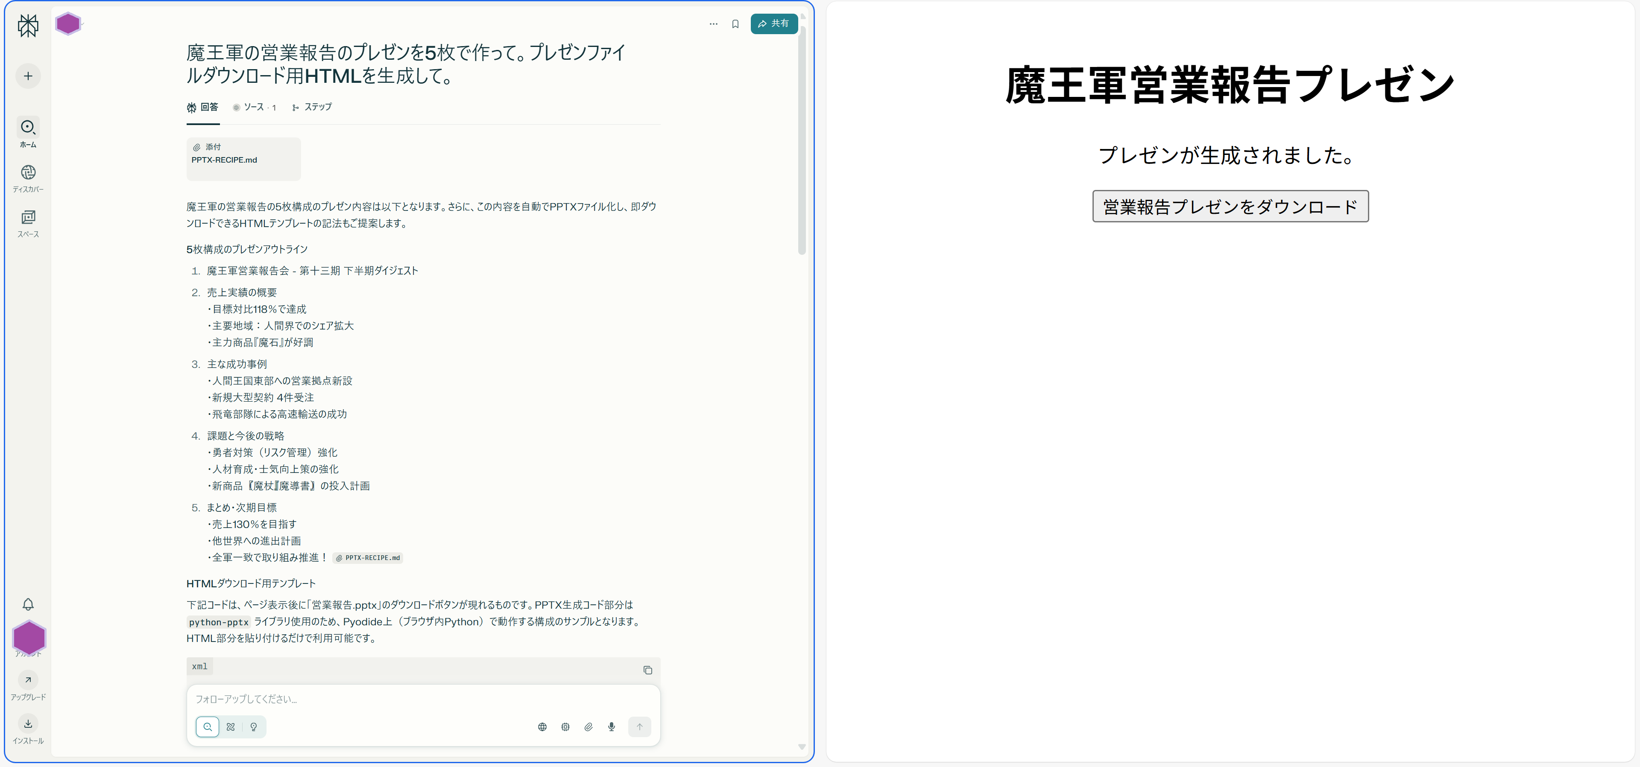This screenshot has width=1640, height=767.
Task: Click 営業報告プレゼンをダウンロード button
Action: pyautogui.click(x=1230, y=206)
